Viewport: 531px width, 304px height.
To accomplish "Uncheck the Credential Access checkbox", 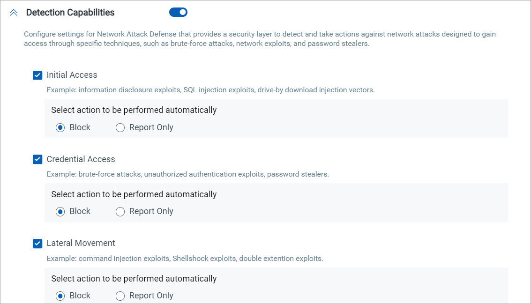I will coord(37,159).
